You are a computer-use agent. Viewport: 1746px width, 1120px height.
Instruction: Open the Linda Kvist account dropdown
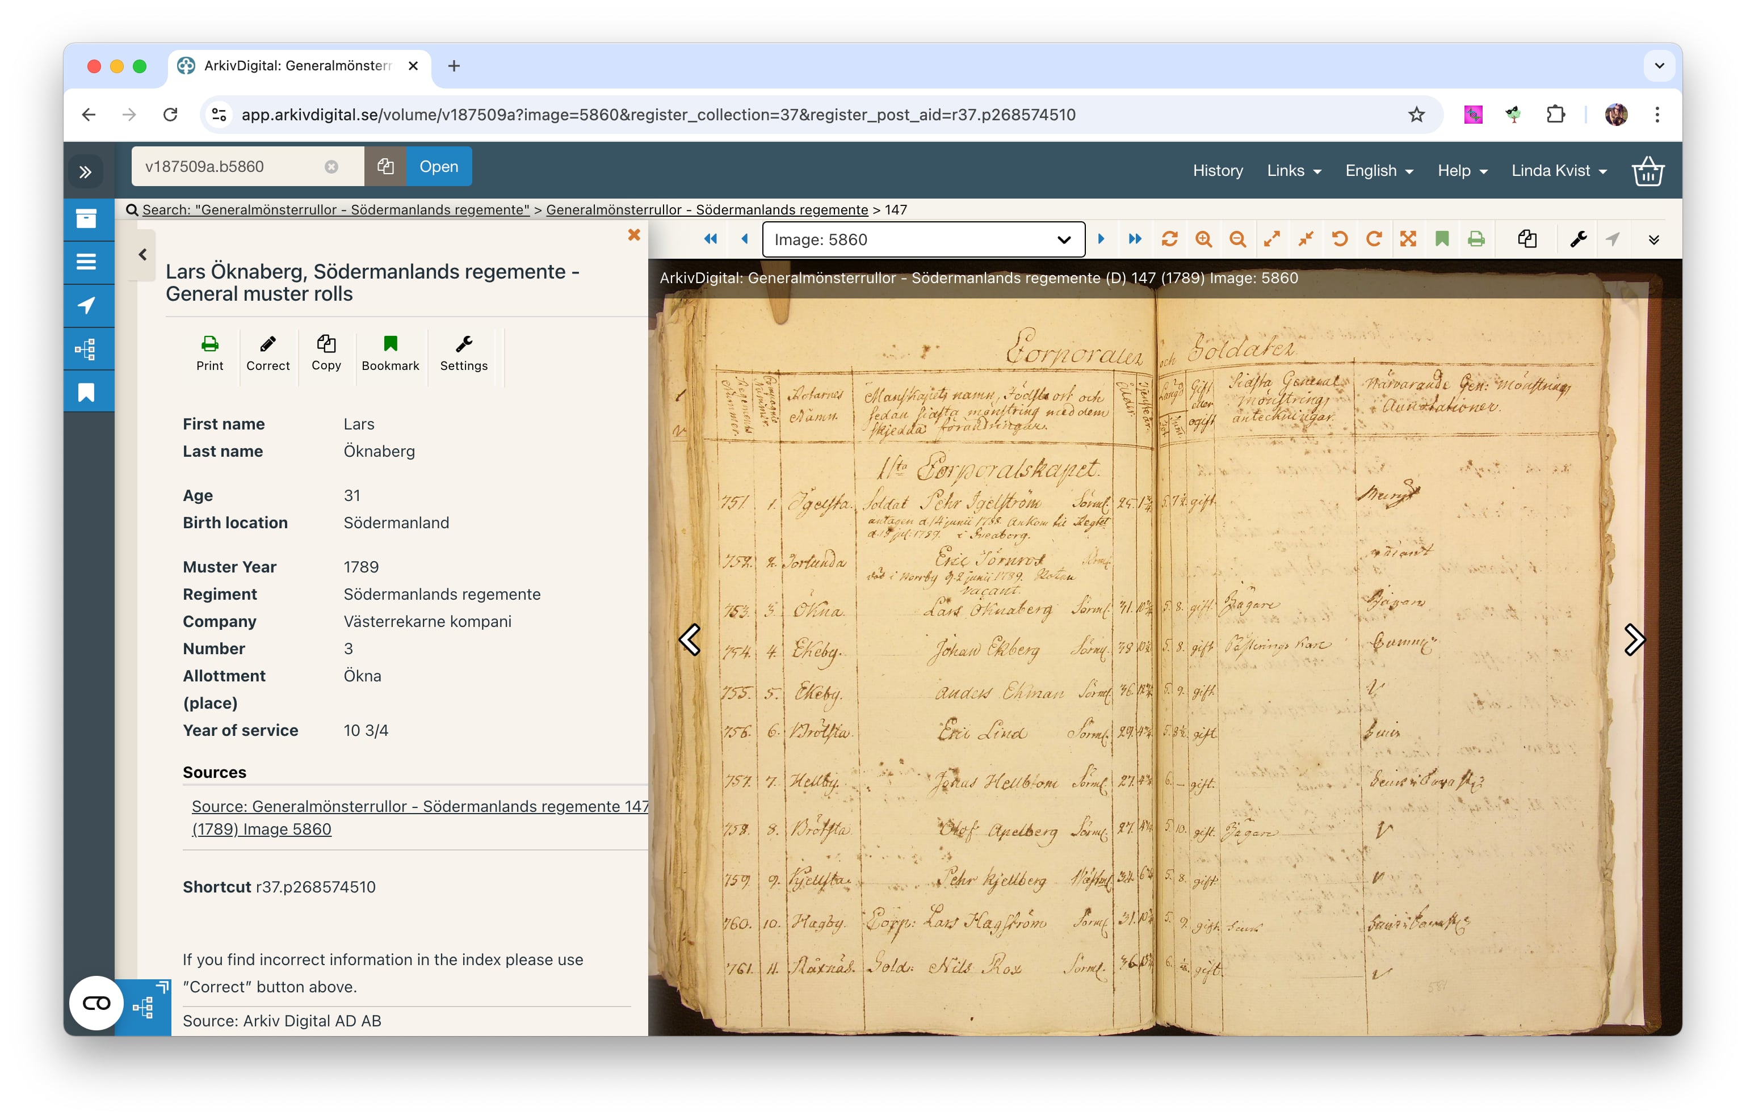[1558, 170]
